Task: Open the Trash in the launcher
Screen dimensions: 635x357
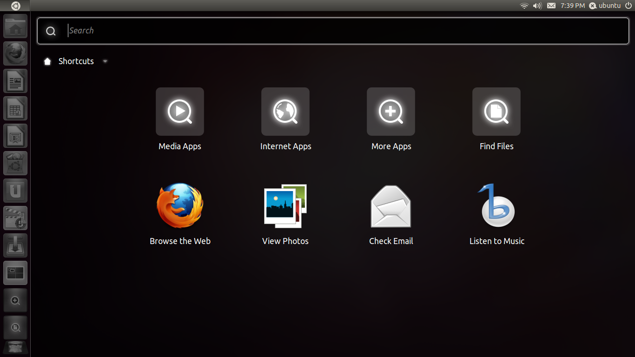Action: (15, 348)
